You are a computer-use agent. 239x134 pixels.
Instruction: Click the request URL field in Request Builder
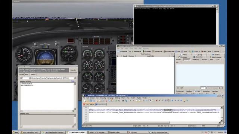tap(47, 78)
